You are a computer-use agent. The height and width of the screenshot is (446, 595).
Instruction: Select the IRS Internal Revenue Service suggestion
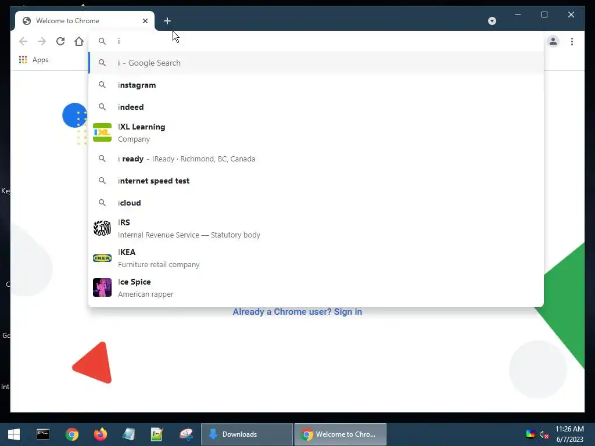pyautogui.click(x=316, y=229)
